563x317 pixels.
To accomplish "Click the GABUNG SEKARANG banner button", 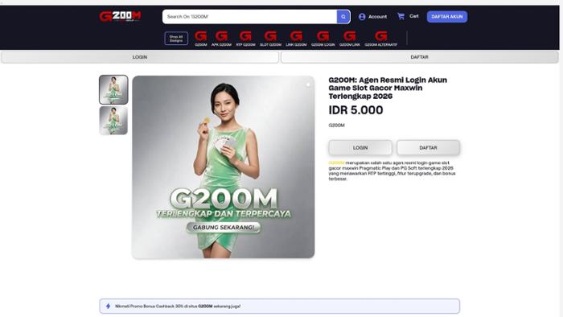I will click(x=224, y=227).
